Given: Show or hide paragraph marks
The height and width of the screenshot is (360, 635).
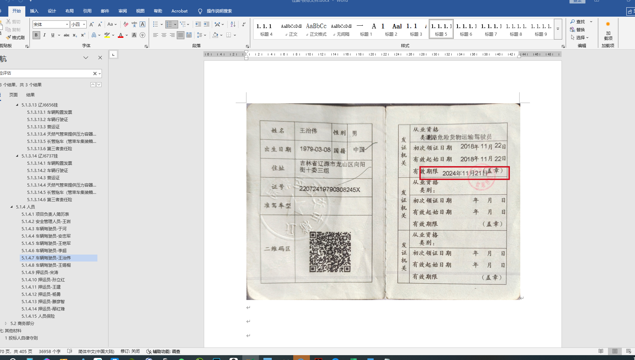Looking at the screenshot, I should 244,24.
